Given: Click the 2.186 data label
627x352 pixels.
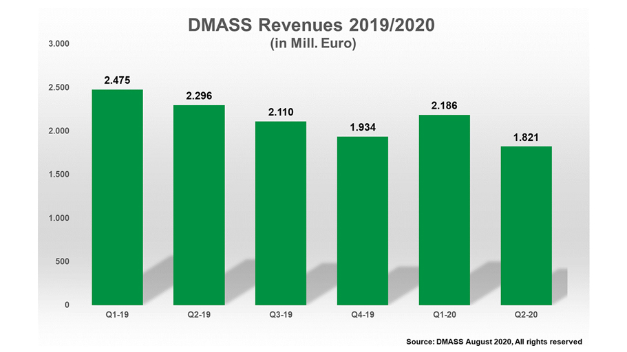Looking at the screenshot, I should click(444, 105).
